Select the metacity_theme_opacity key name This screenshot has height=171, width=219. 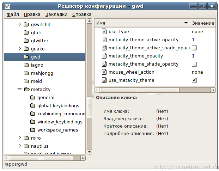136,56
